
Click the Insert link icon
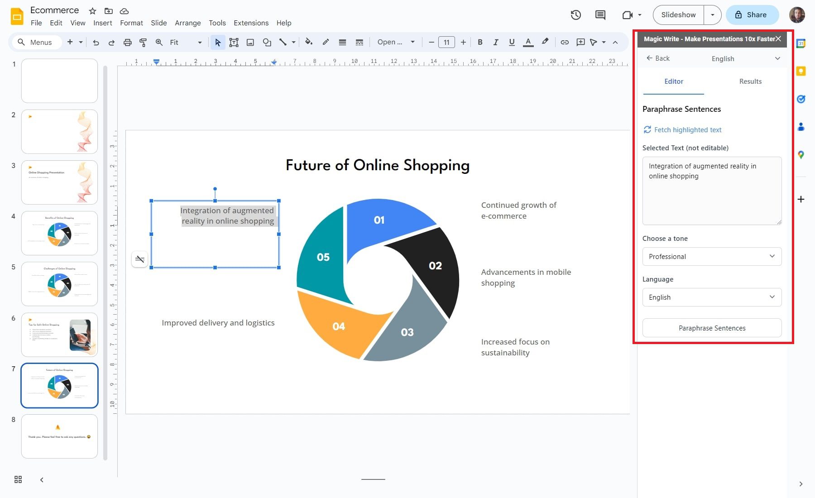tap(564, 42)
